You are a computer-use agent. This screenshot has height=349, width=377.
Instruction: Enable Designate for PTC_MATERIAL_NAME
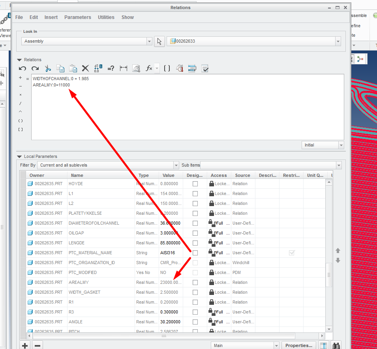tap(195, 253)
